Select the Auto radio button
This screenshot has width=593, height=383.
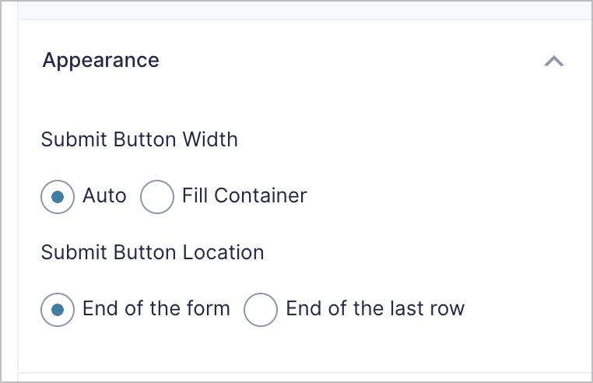(x=58, y=196)
